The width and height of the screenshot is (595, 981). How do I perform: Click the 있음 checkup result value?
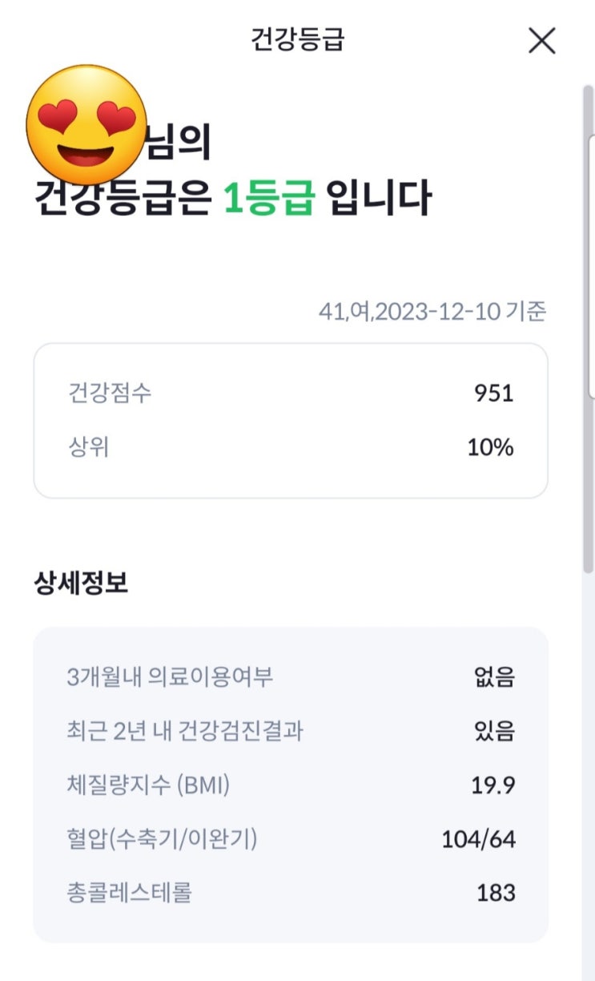494,731
